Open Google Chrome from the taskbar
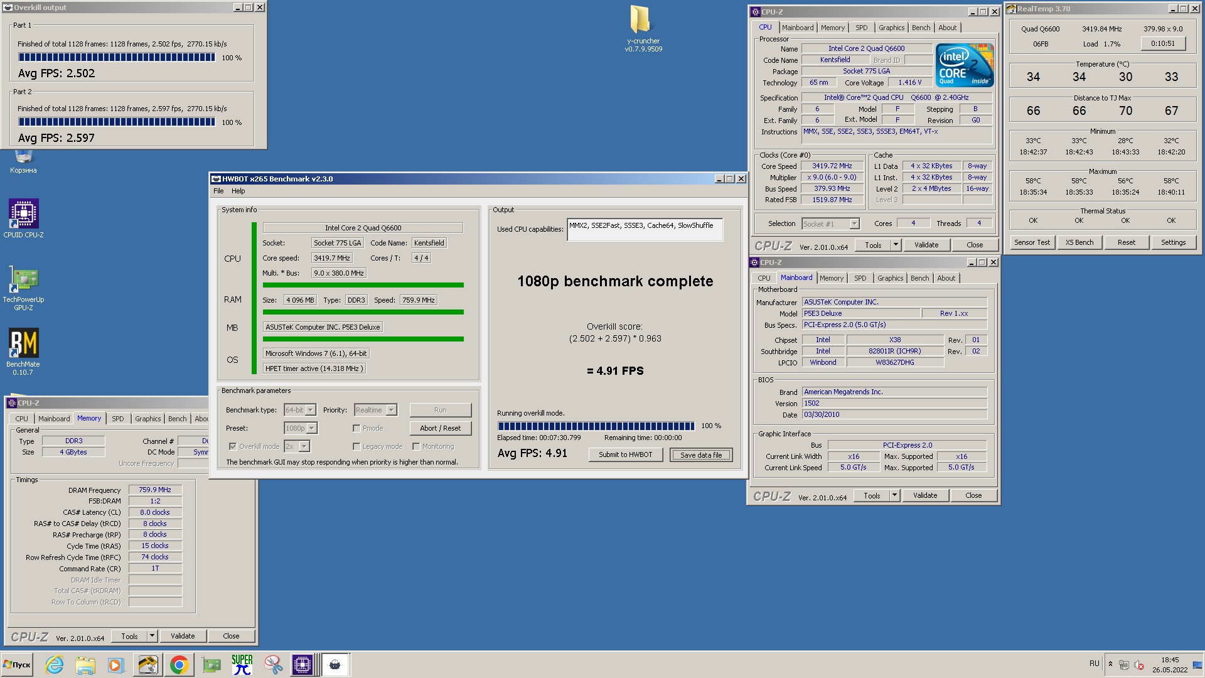 click(179, 664)
